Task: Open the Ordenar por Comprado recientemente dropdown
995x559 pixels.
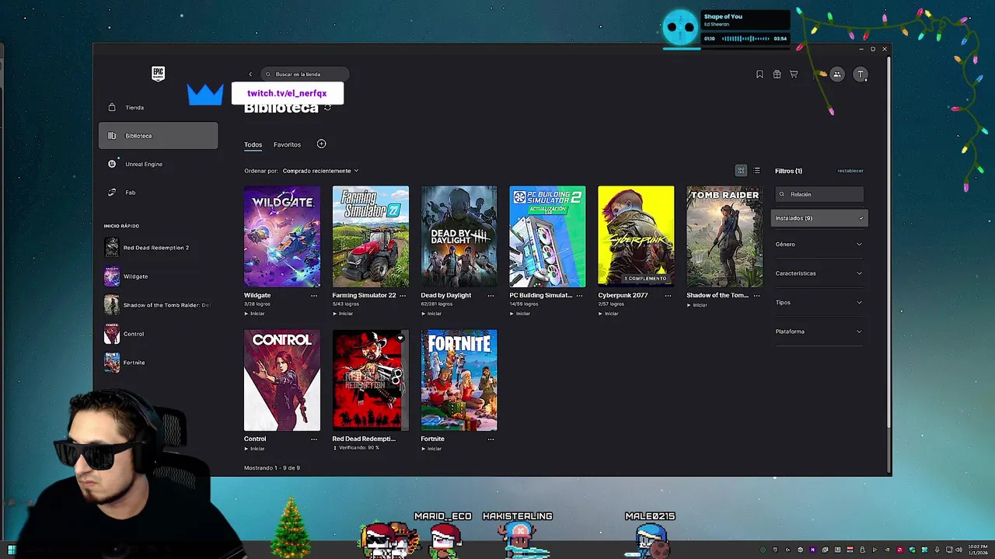Action: click(320, 171)
